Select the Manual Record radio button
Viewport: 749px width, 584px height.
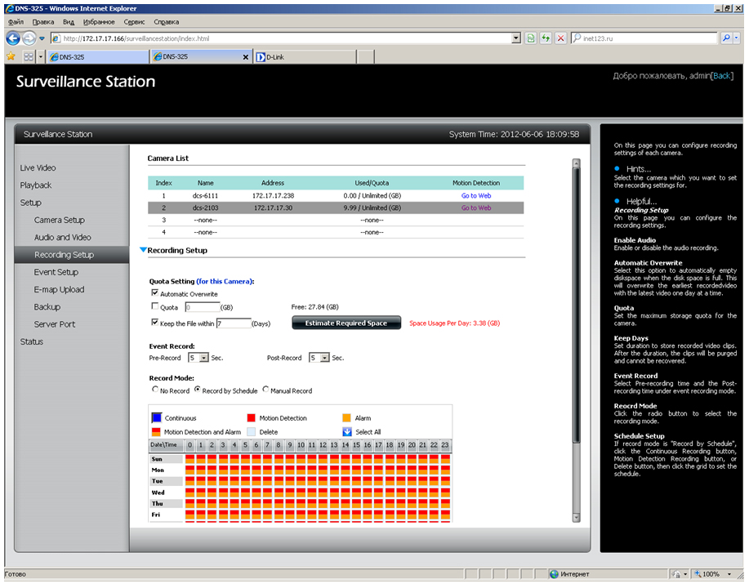265,390
